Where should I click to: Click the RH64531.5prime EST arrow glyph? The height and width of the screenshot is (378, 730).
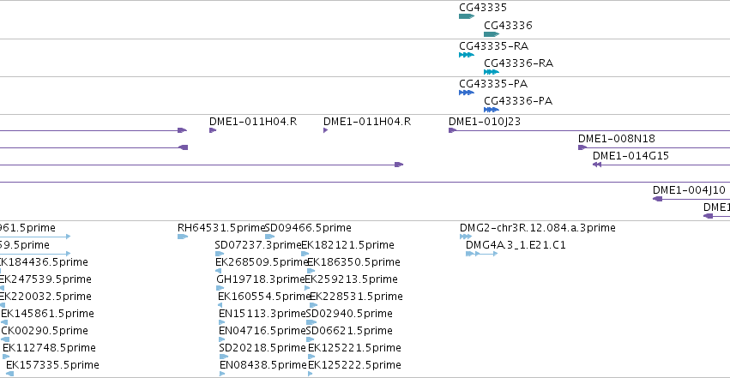[183, 237]
